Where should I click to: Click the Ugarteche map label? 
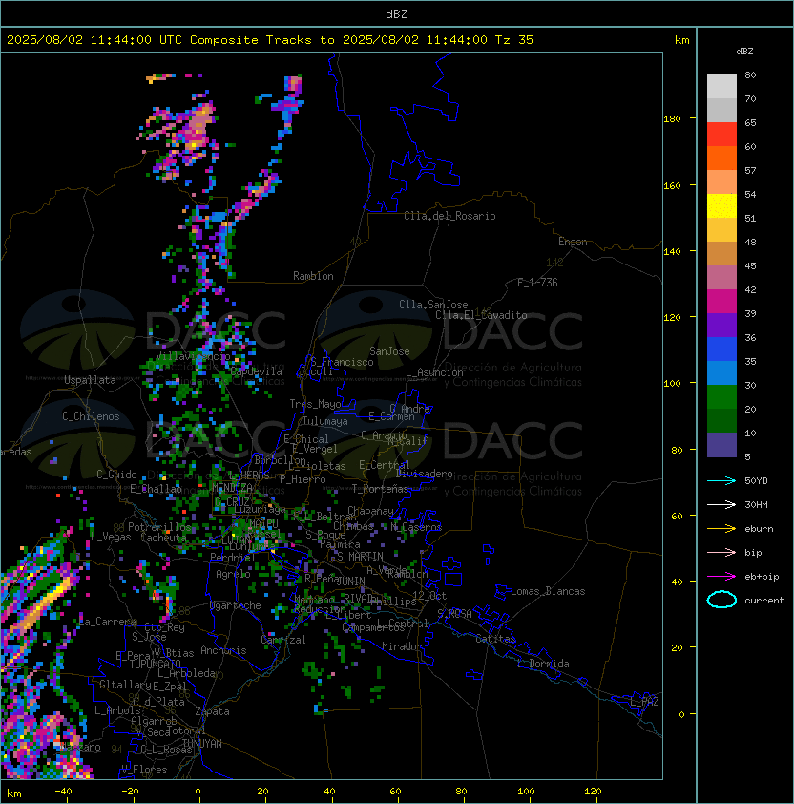click(x=236, y=605)
